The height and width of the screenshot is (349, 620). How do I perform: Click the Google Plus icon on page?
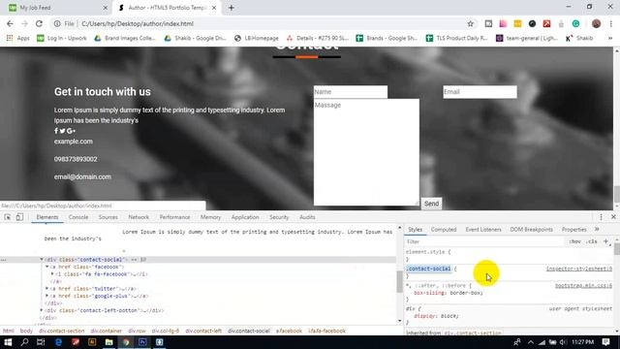[71, 131]
